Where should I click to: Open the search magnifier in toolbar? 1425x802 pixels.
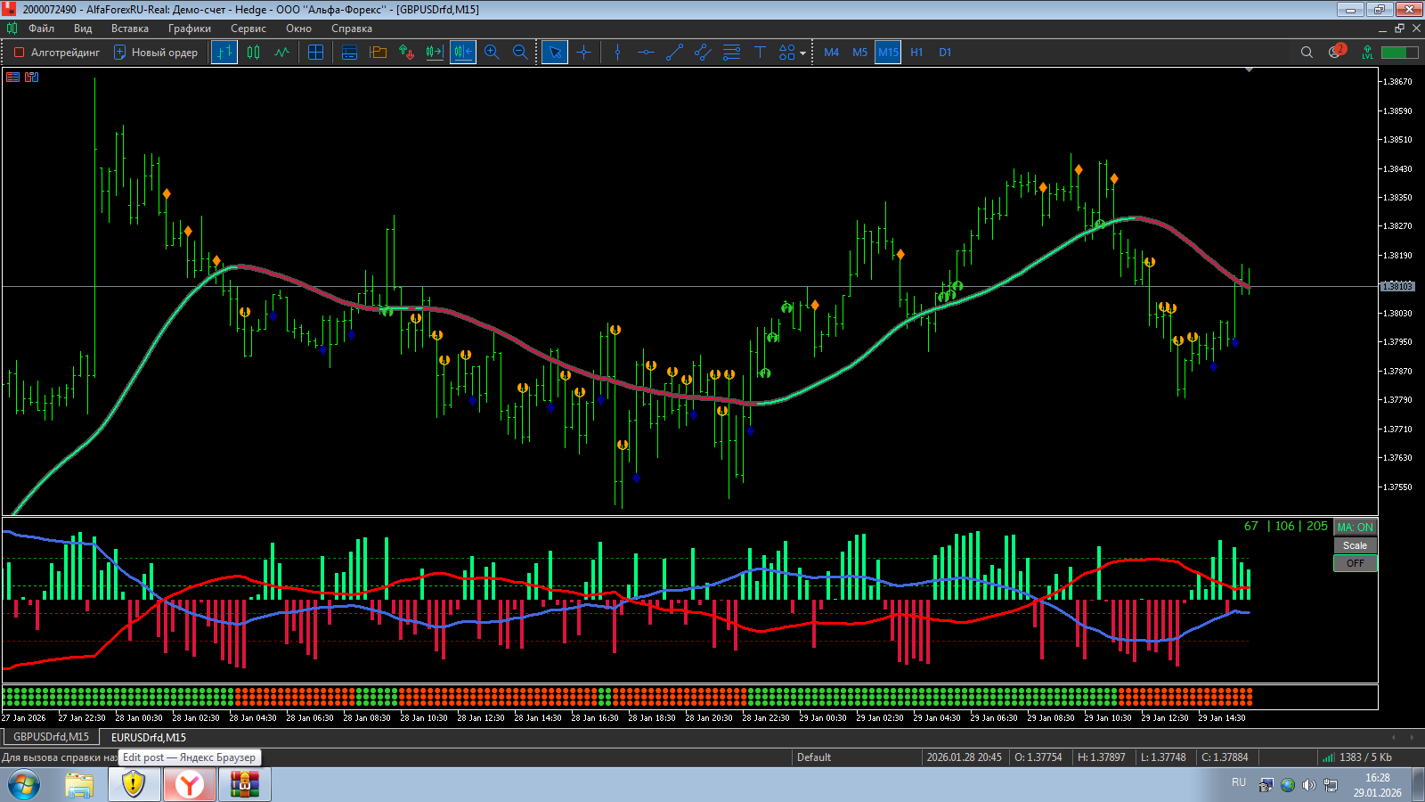point(1307,53)
